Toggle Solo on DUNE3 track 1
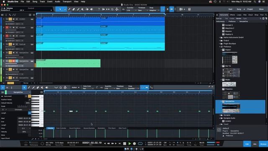Viewport: 268px width, 151px height. click(x=10, y=19)
